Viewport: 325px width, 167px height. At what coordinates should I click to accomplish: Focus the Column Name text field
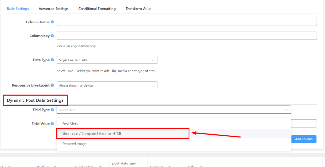[187, 22]
